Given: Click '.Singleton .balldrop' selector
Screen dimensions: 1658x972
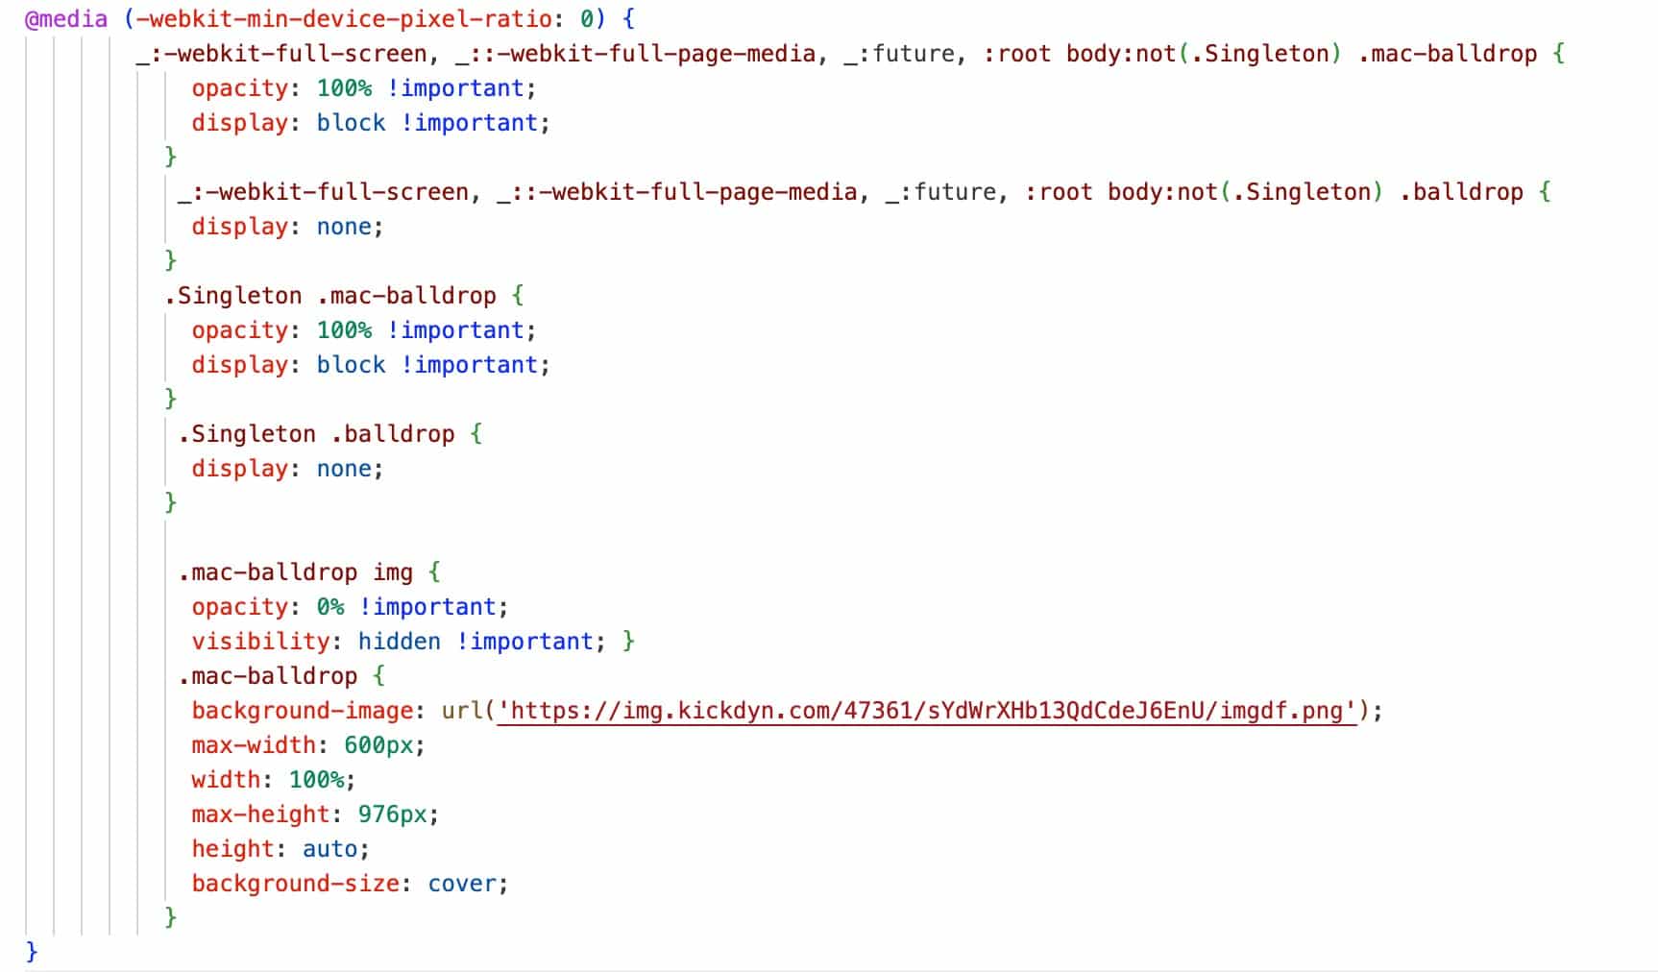Looking at the screenshot, I should pyautogui.click(x=316, y=434).
